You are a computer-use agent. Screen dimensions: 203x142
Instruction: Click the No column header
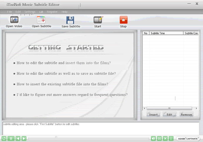point(146,33)
